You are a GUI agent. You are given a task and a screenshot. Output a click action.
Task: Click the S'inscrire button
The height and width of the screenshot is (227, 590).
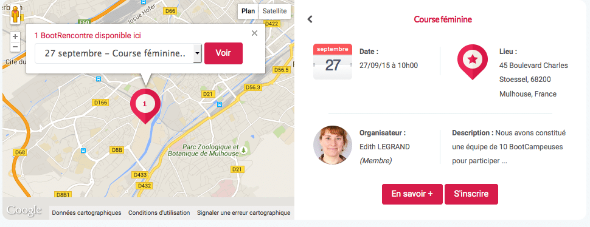471,194
